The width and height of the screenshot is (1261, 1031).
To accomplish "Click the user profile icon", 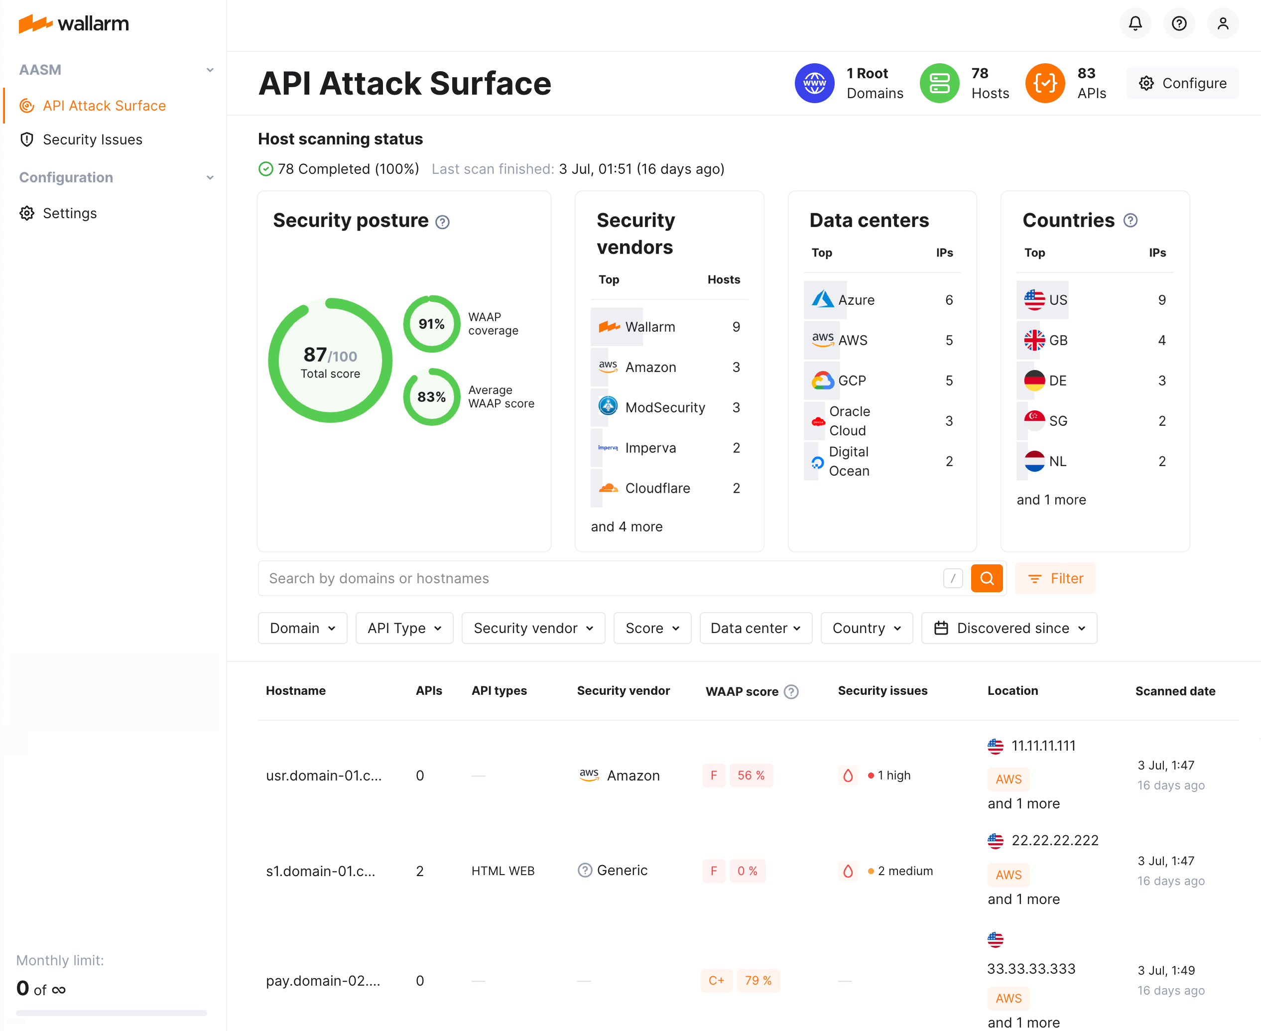I will coord(1223,24).
